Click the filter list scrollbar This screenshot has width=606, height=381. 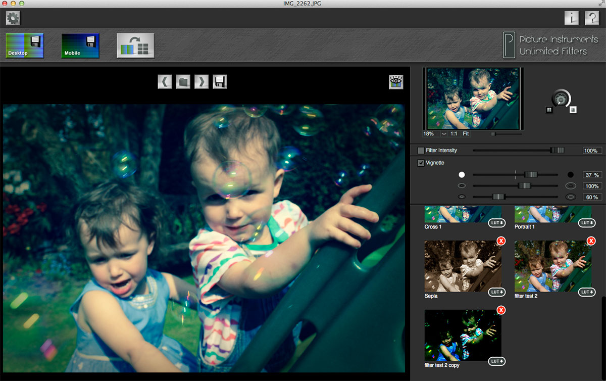[x=603, y=339]
